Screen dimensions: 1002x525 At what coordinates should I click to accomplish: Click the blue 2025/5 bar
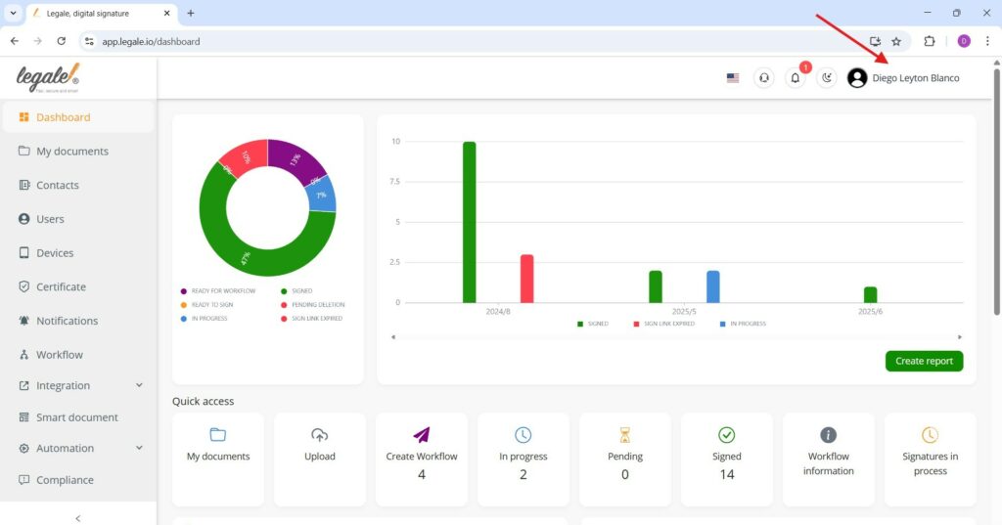click(x=713, y=286)
